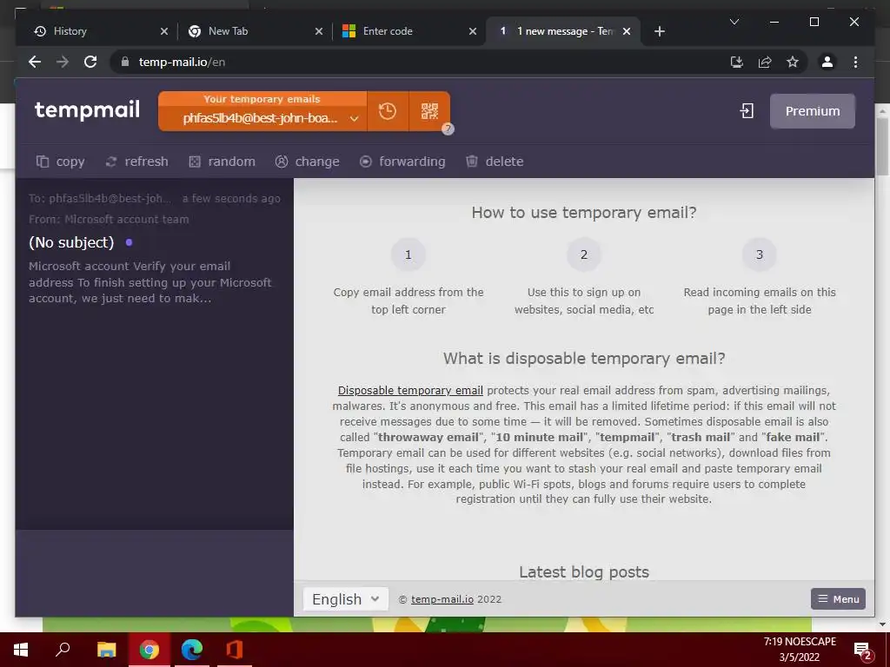Open email forwarding settings
Viewport: 890px width, 667px height.
click(x=402, y=162)
